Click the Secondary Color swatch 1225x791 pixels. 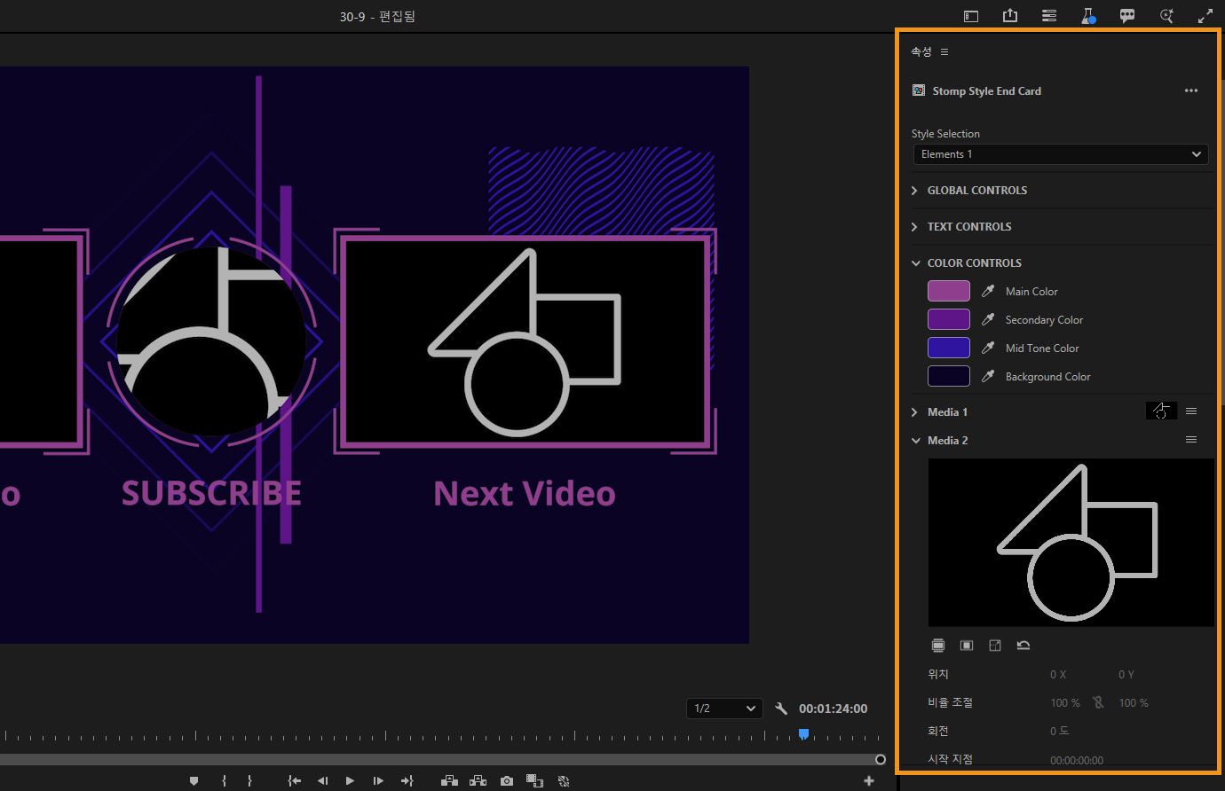pos(948,319)
